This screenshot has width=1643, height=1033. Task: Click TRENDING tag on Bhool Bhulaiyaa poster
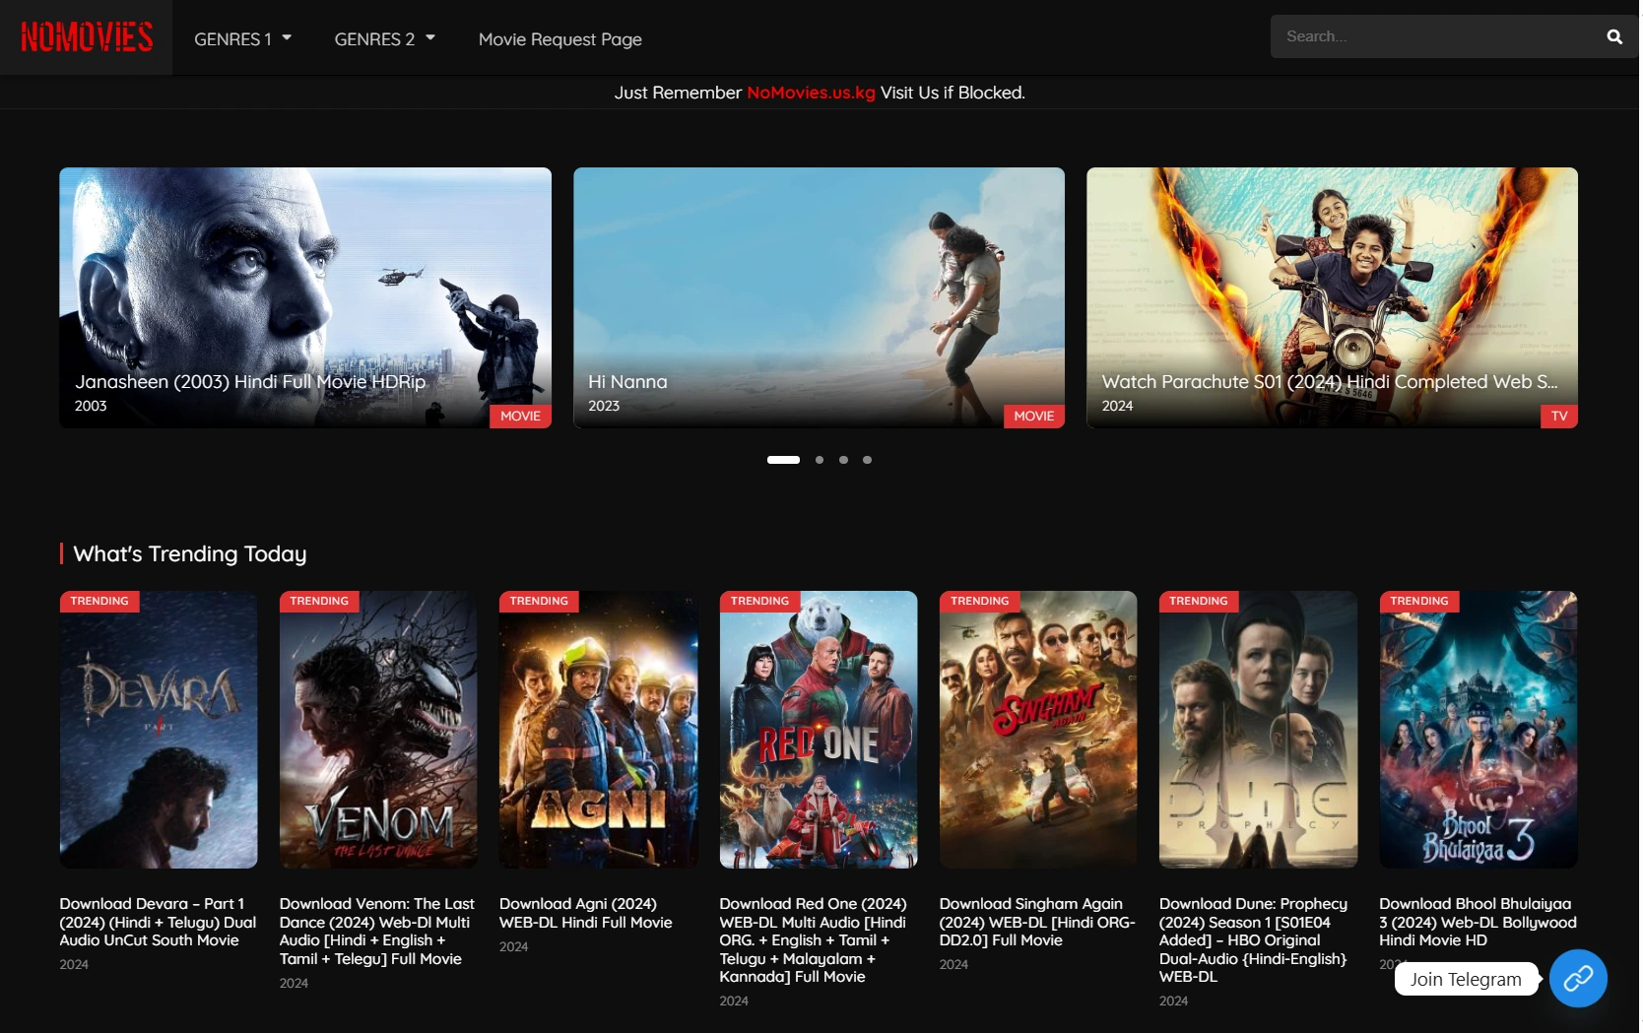[x=1419, y=601]
